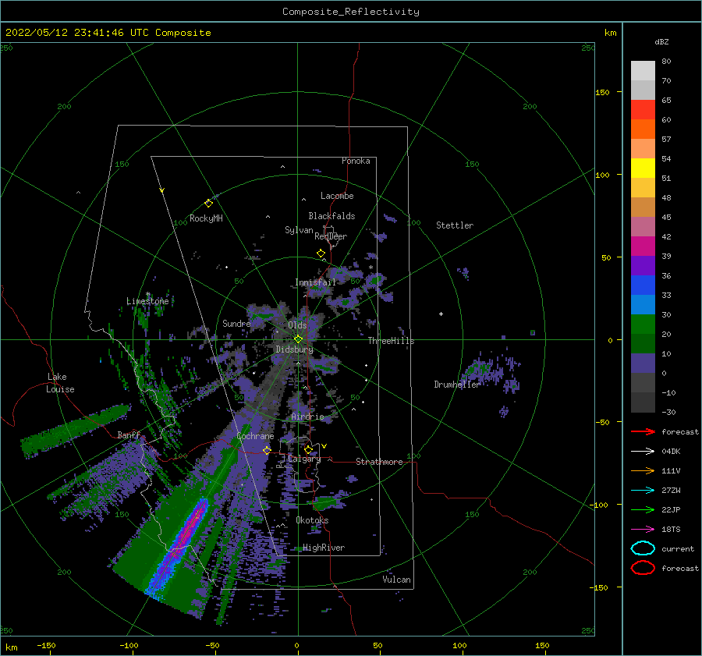Click the red forecast arrow in the legend
702x656 pixels.
643,431
